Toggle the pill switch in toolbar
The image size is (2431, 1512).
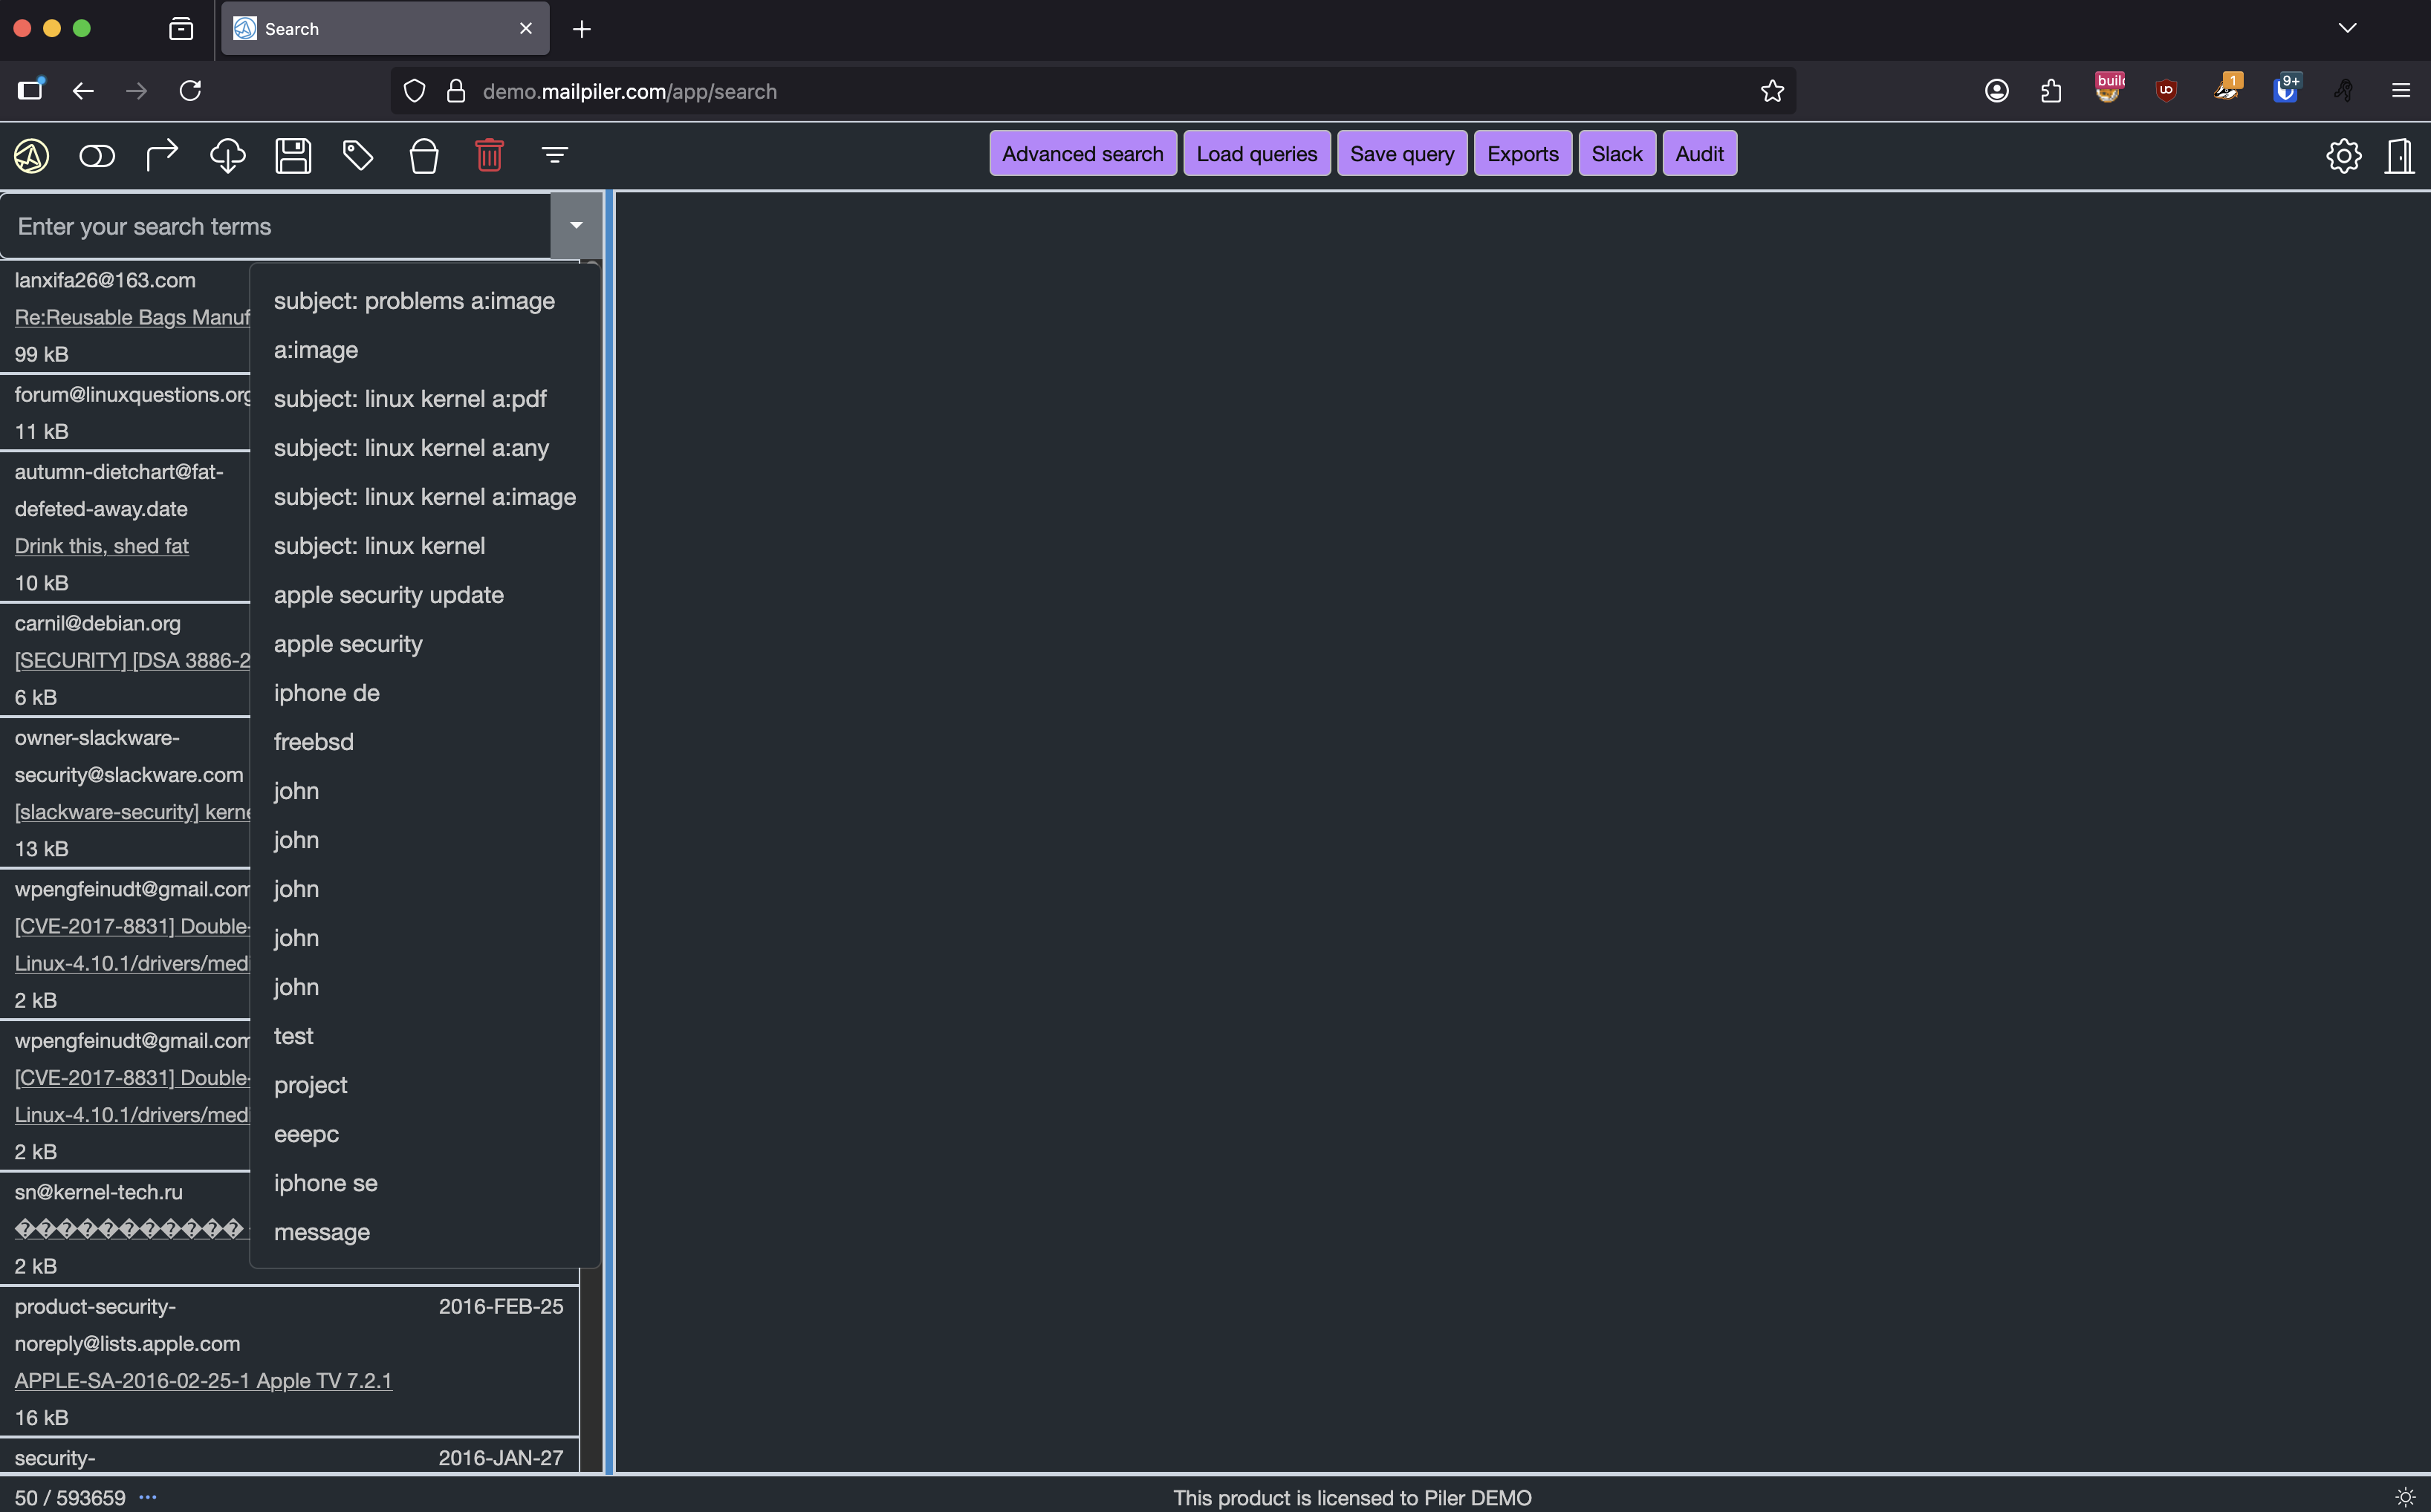click(x=97, y=156)
